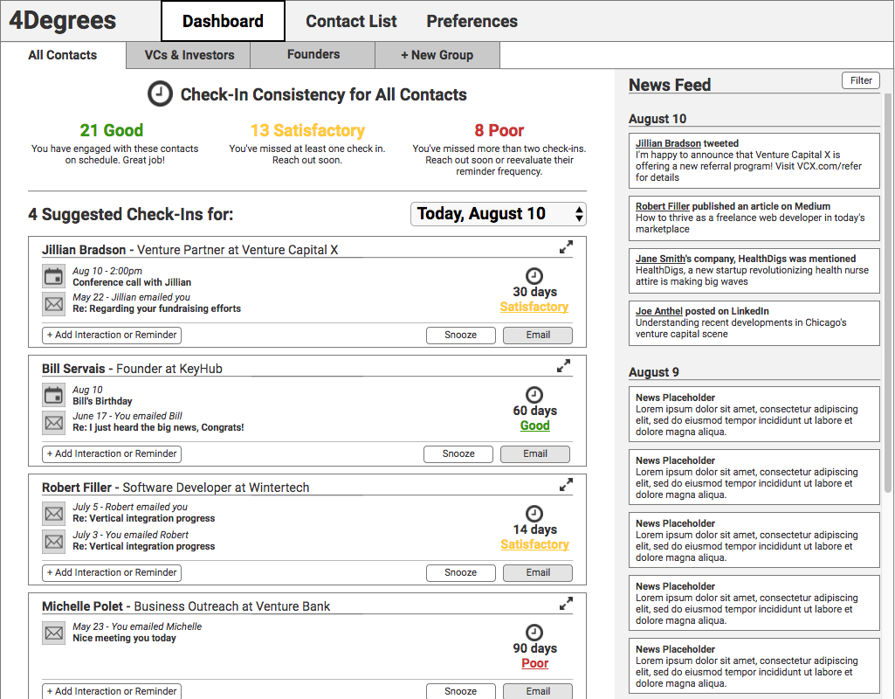Email Jillian Bradson

pos(538,336)
